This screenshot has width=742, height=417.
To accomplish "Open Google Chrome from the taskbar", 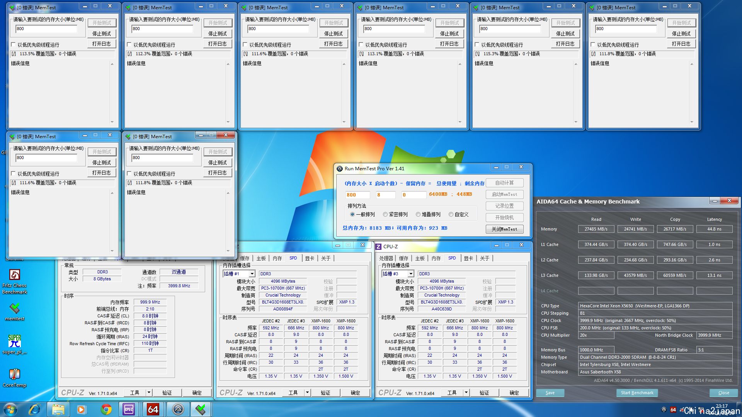I will [x=106, y=409].
